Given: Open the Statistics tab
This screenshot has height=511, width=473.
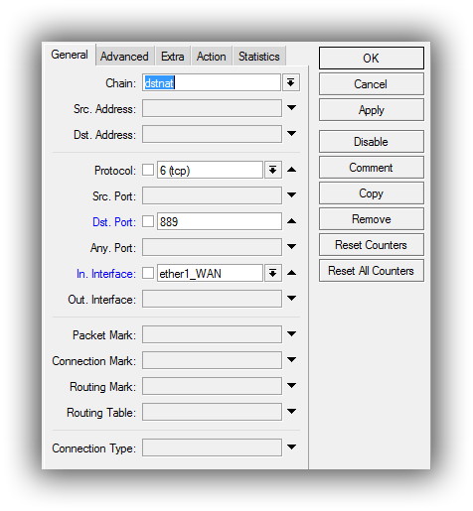Looking at the screenshot, I should (259, 57).
